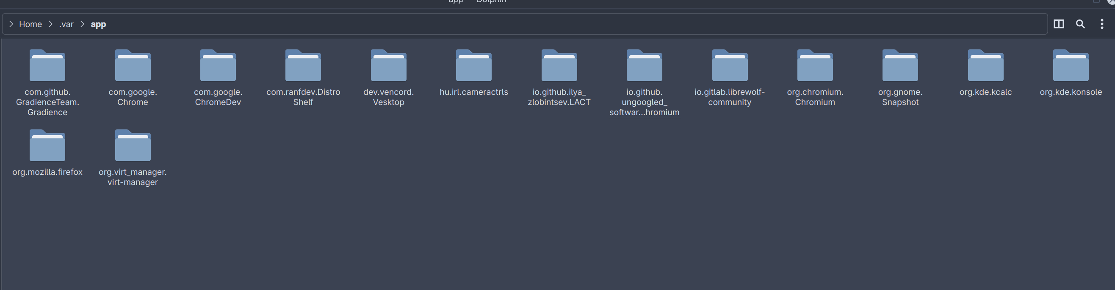Click the com.google.Chrome folder name
The image size is (1115, 290).
click(x=133, y=97)
